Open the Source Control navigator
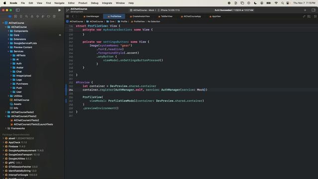 pos(15,16)
